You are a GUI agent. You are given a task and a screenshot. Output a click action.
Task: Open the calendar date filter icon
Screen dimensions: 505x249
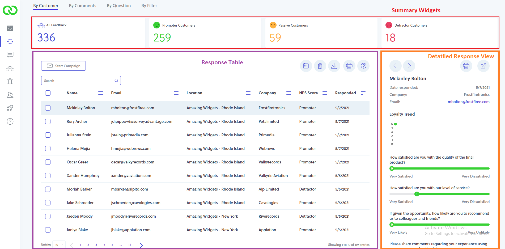click(306, 66)
